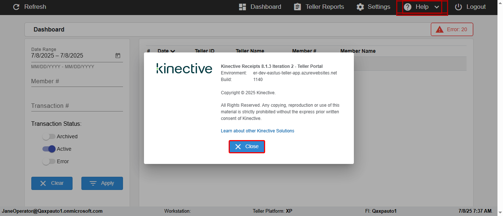Toggle the Active status switch
The height and width of the screenshot is (216, 503).
[x=49, y=149]
